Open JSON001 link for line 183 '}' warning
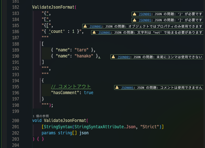This screenshot has width=205, height=148. 145,14
